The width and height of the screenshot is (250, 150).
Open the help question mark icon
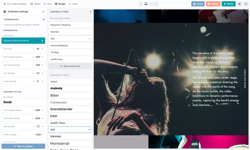[x=239, y=4]
